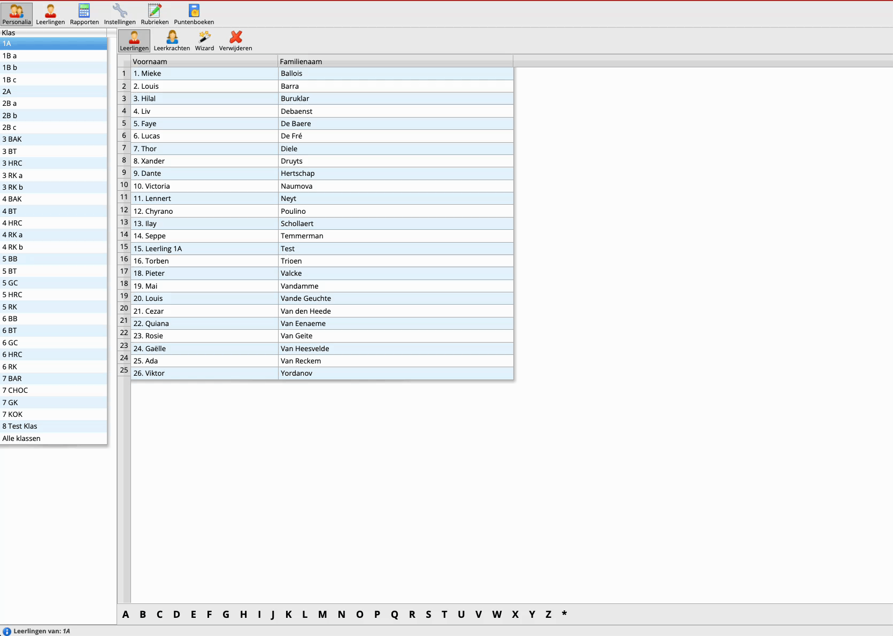The height and width of the screenshot is (636, 893).
Task: Click the Verwijderen delete icon
Action: (x=235, y=41)
